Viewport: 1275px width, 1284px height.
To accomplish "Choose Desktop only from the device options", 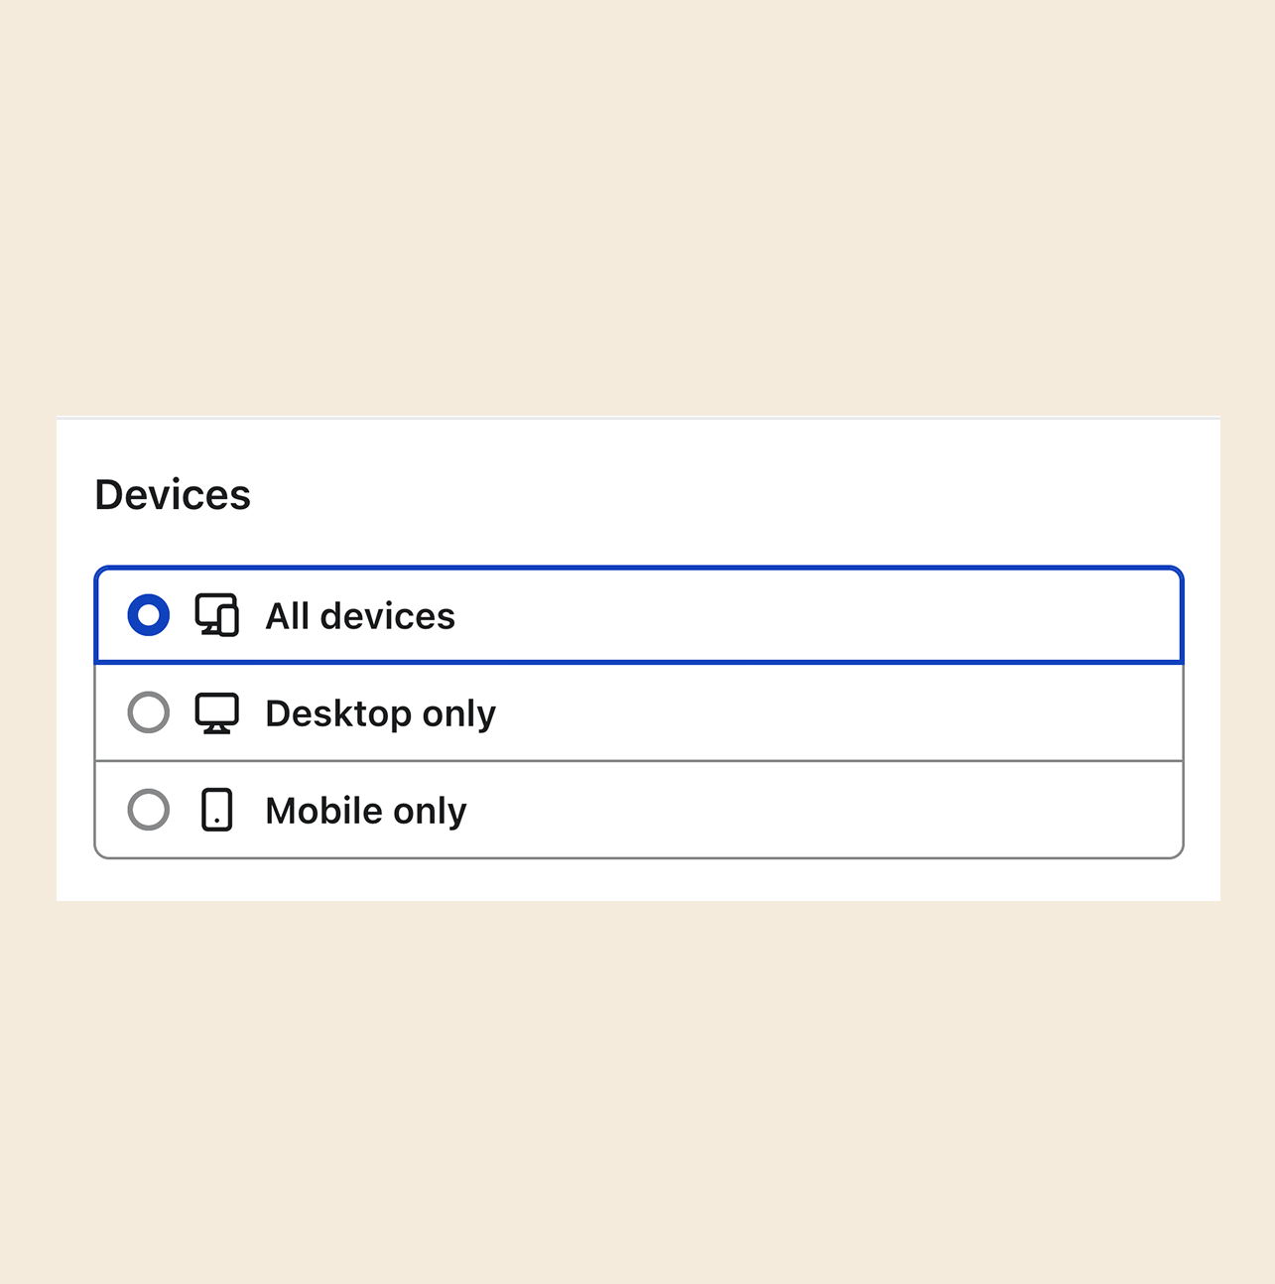I will click(635, 711).
